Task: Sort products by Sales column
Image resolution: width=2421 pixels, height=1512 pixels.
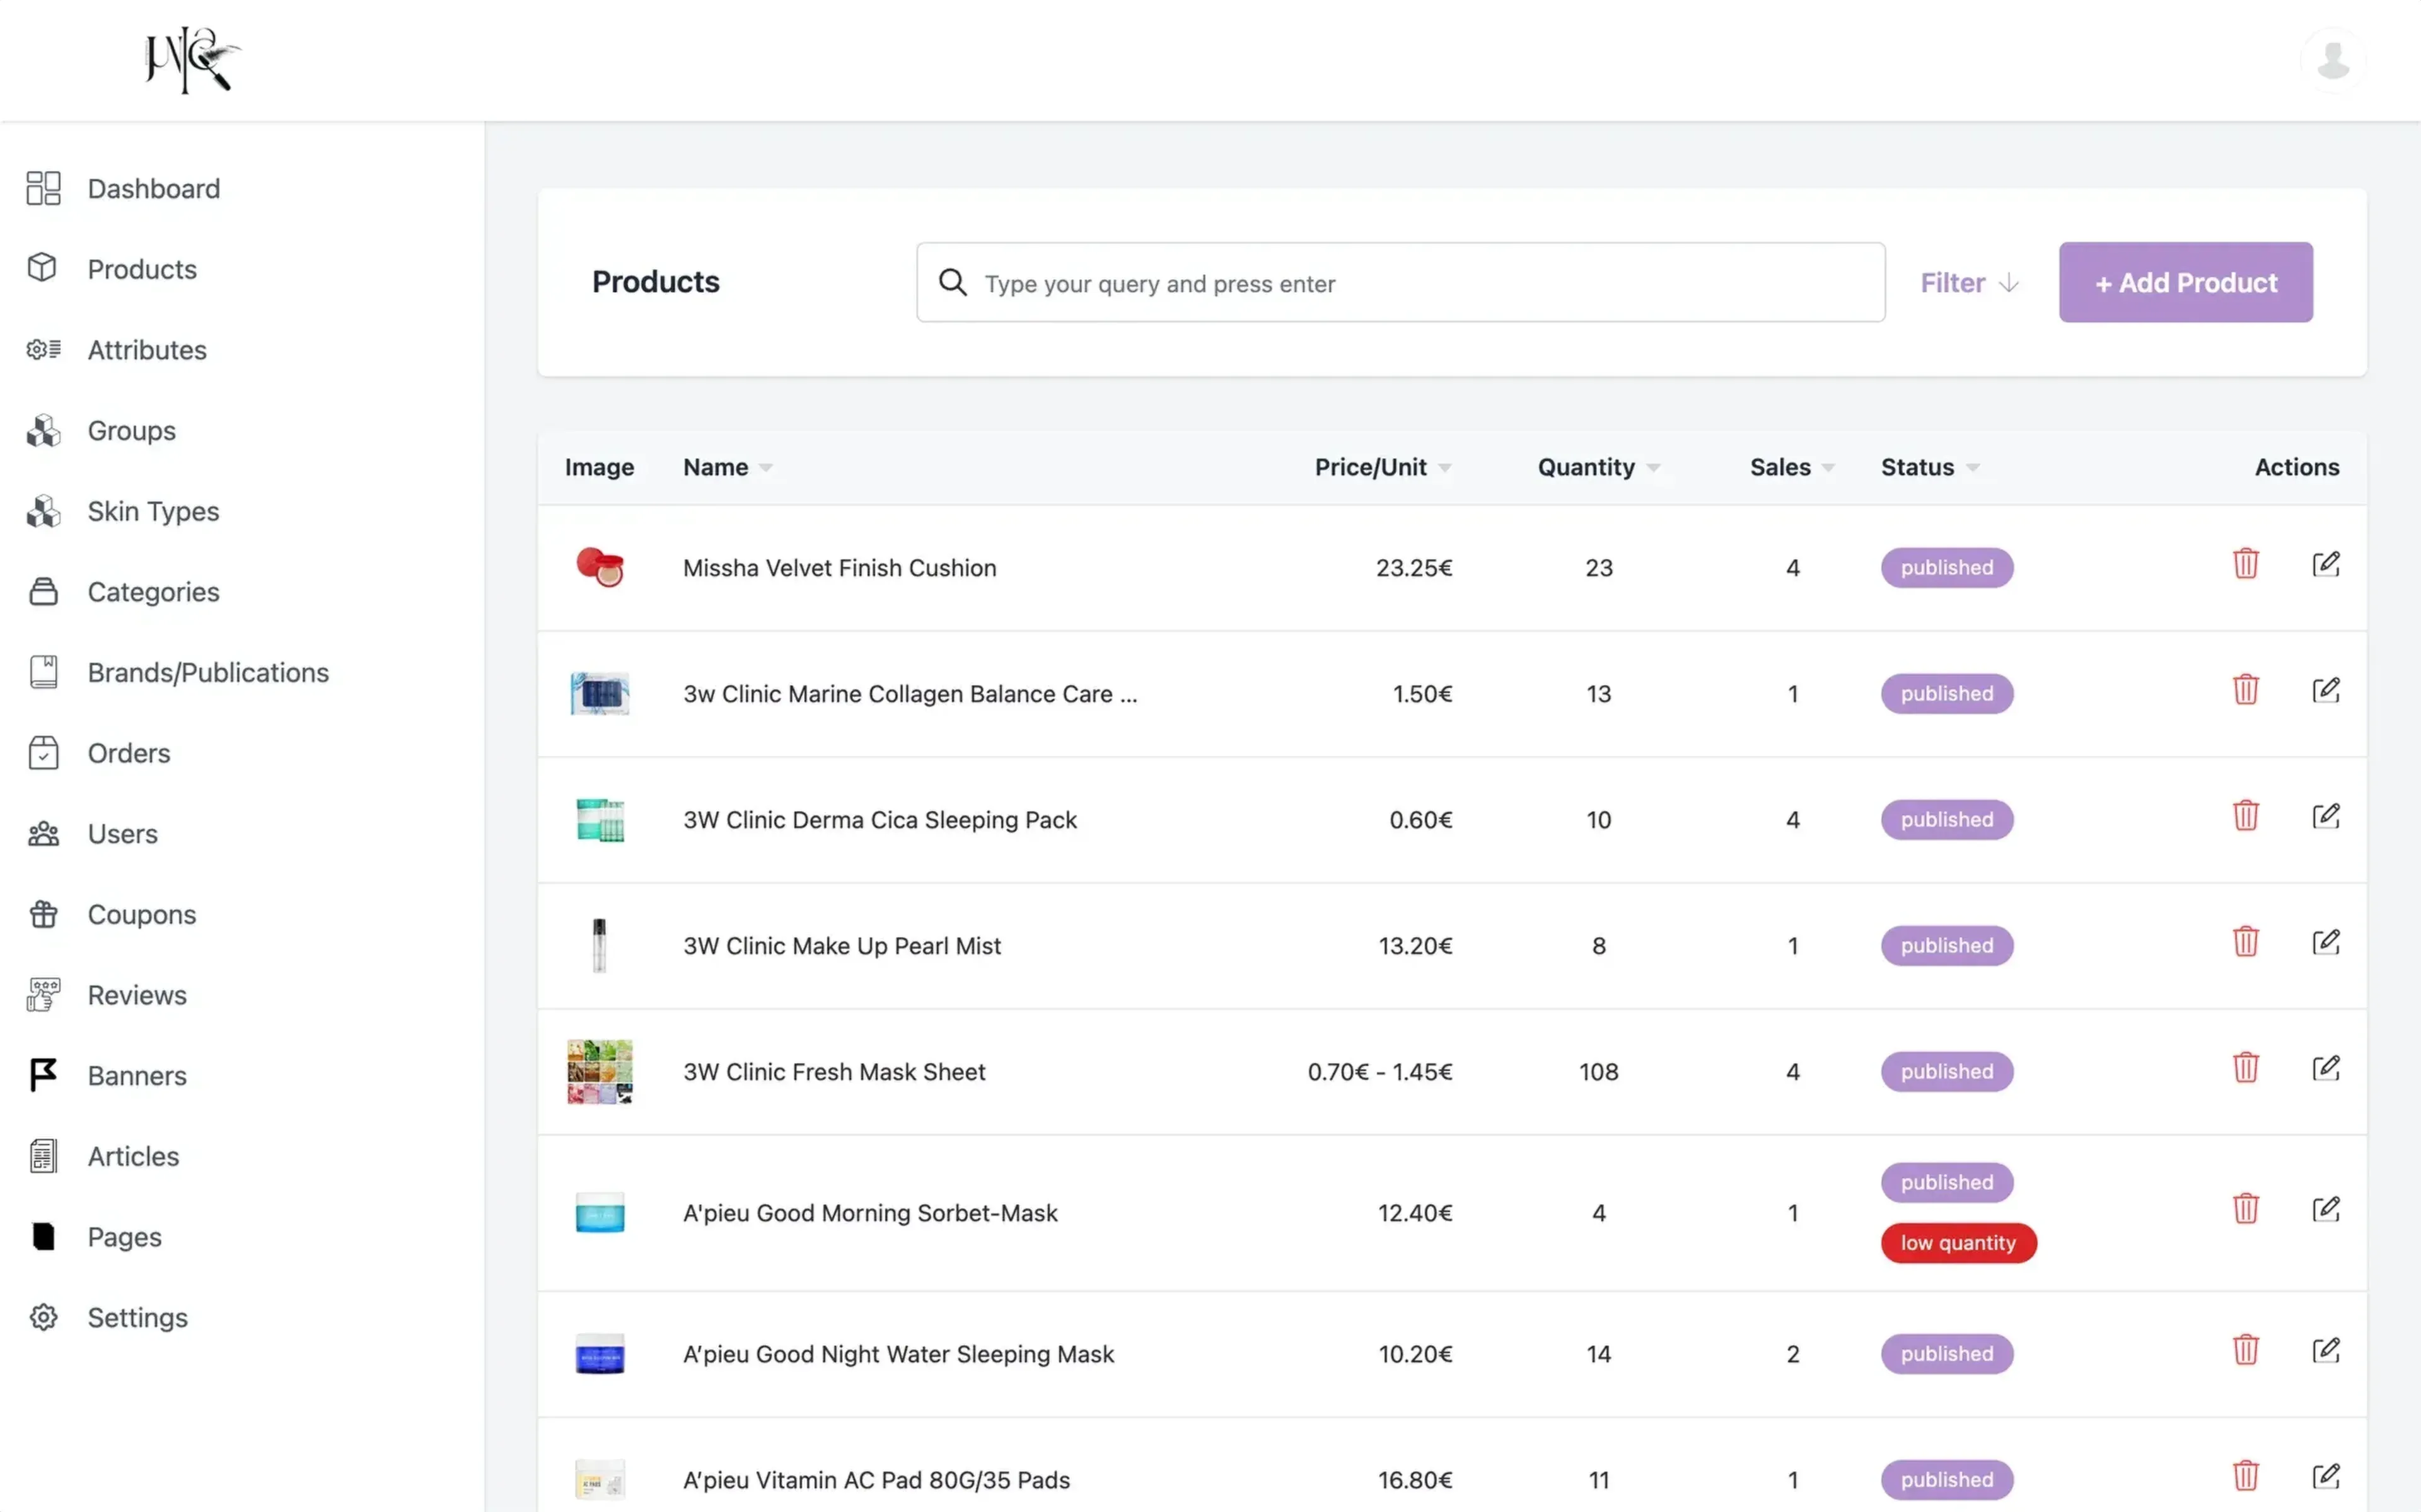Action: pos(1792,467)
